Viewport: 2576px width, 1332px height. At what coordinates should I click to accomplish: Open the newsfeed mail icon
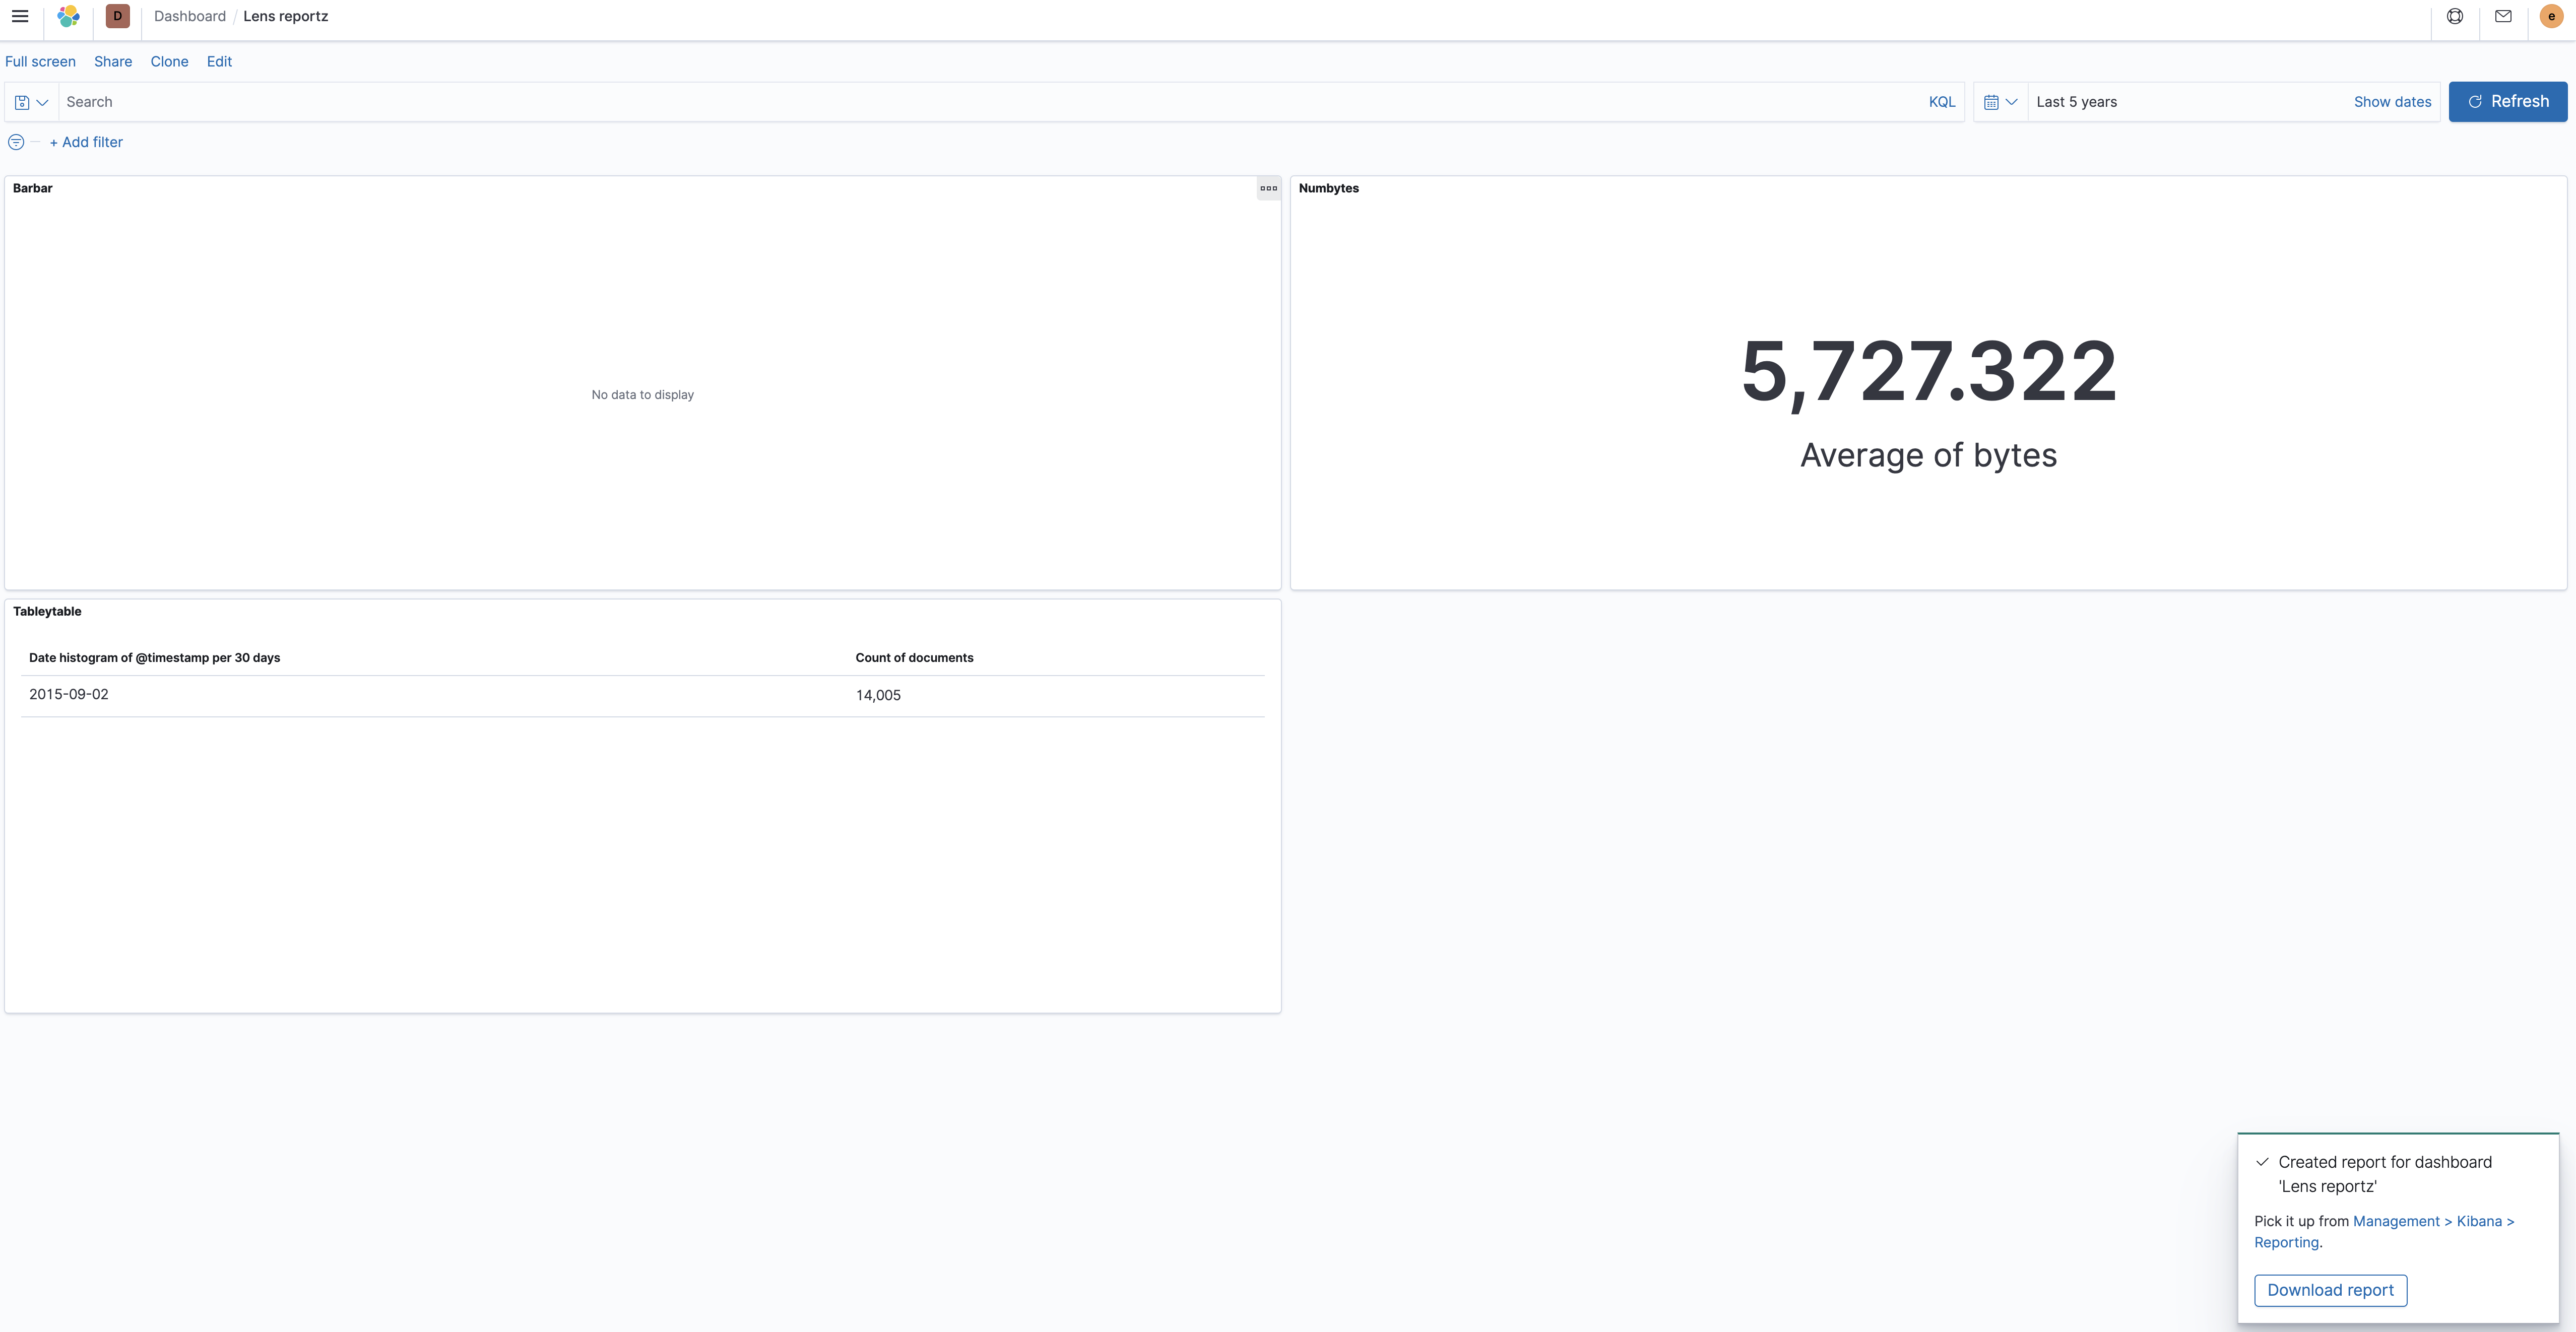point(2503,16)
